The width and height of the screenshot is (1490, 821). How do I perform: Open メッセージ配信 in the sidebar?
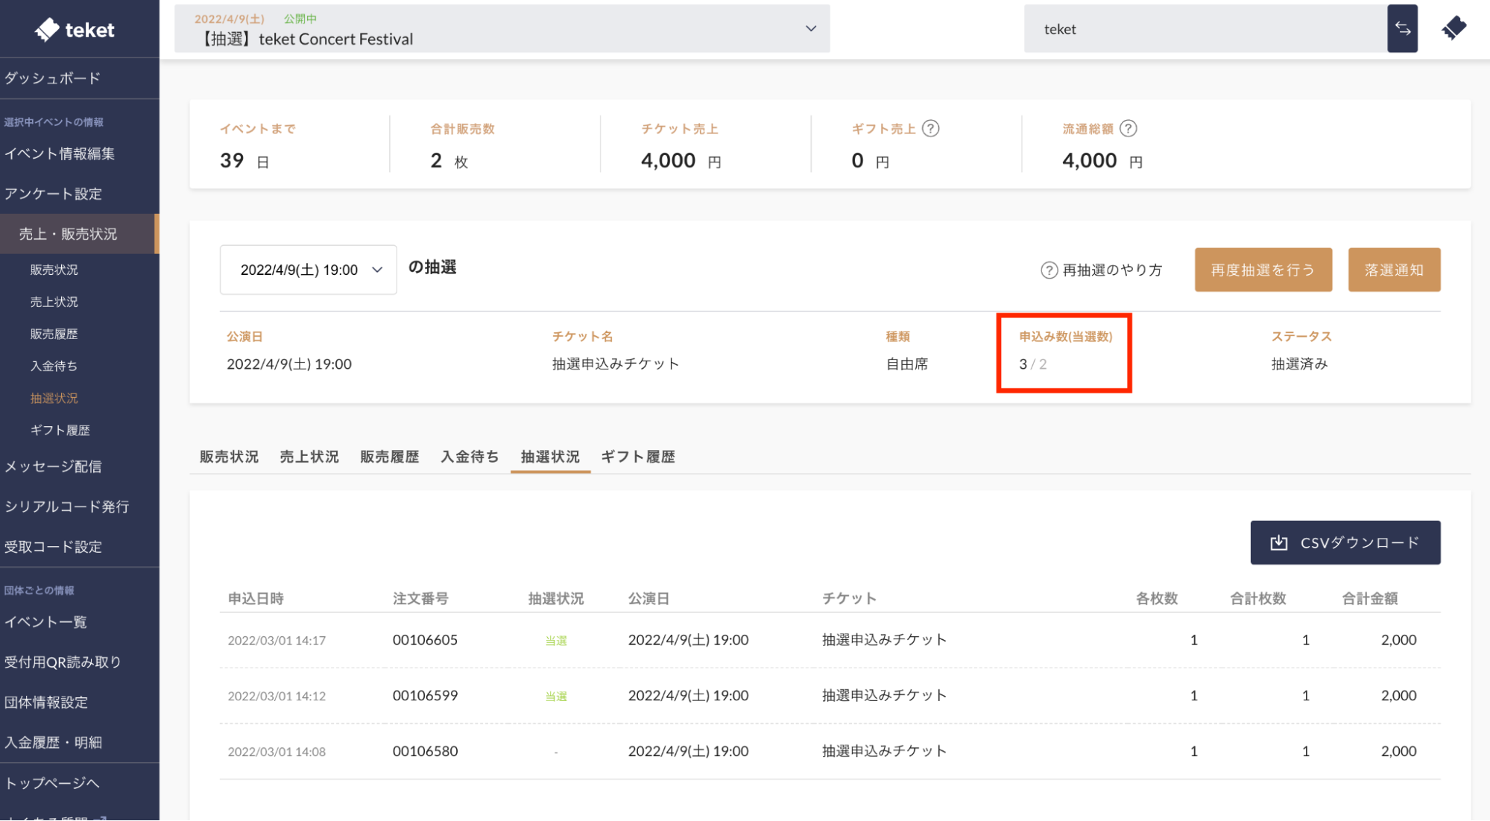click(x=53, y=466)
